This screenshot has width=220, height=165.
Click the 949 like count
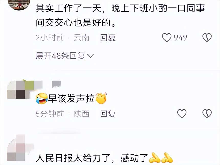(181, 38)
